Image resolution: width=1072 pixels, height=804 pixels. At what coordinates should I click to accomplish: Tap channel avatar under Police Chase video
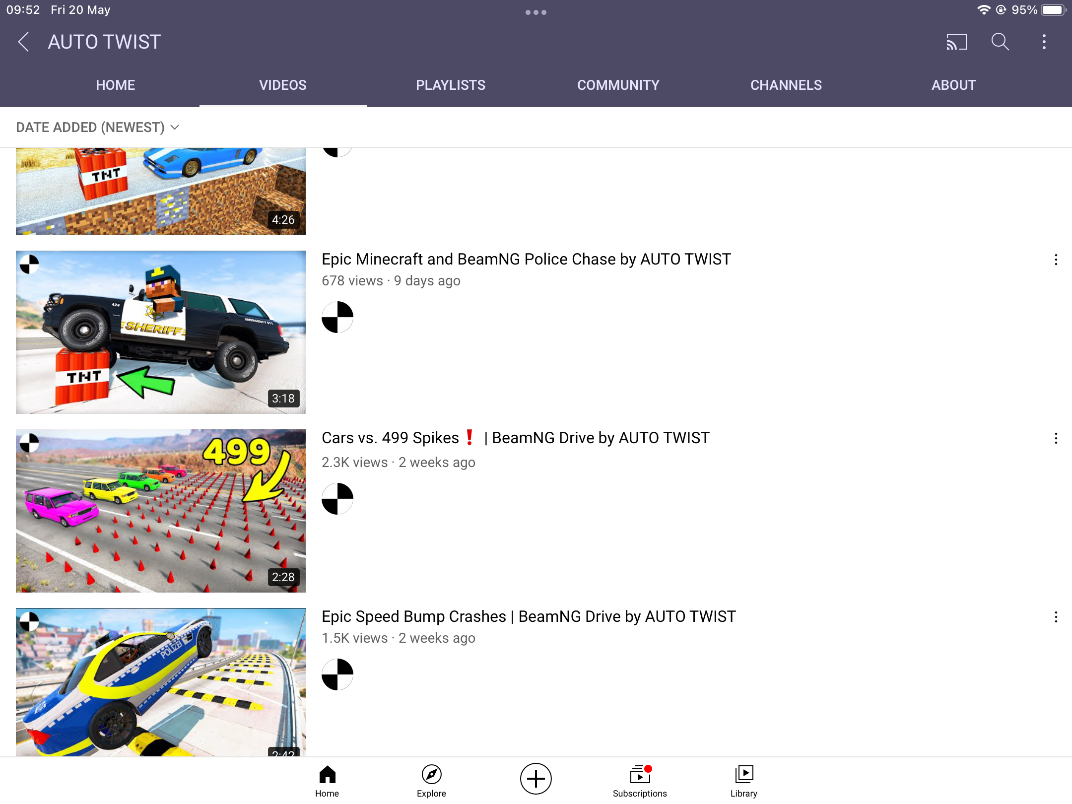[337, 317]
